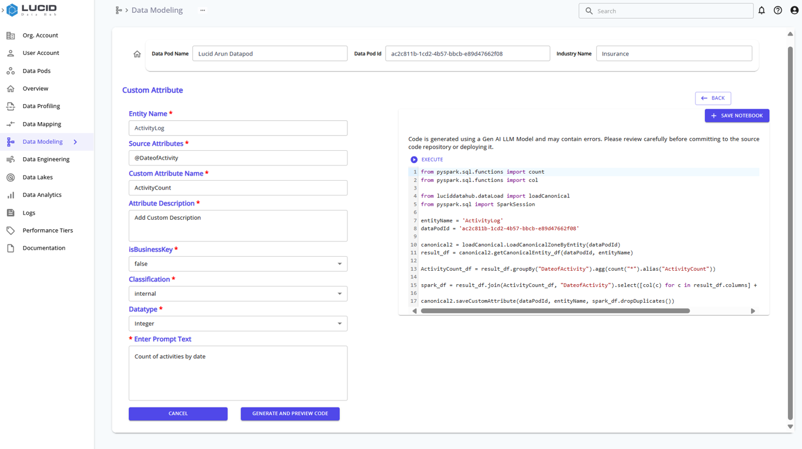
Task: Open the Classification dropdown
Action: (238, 293)
